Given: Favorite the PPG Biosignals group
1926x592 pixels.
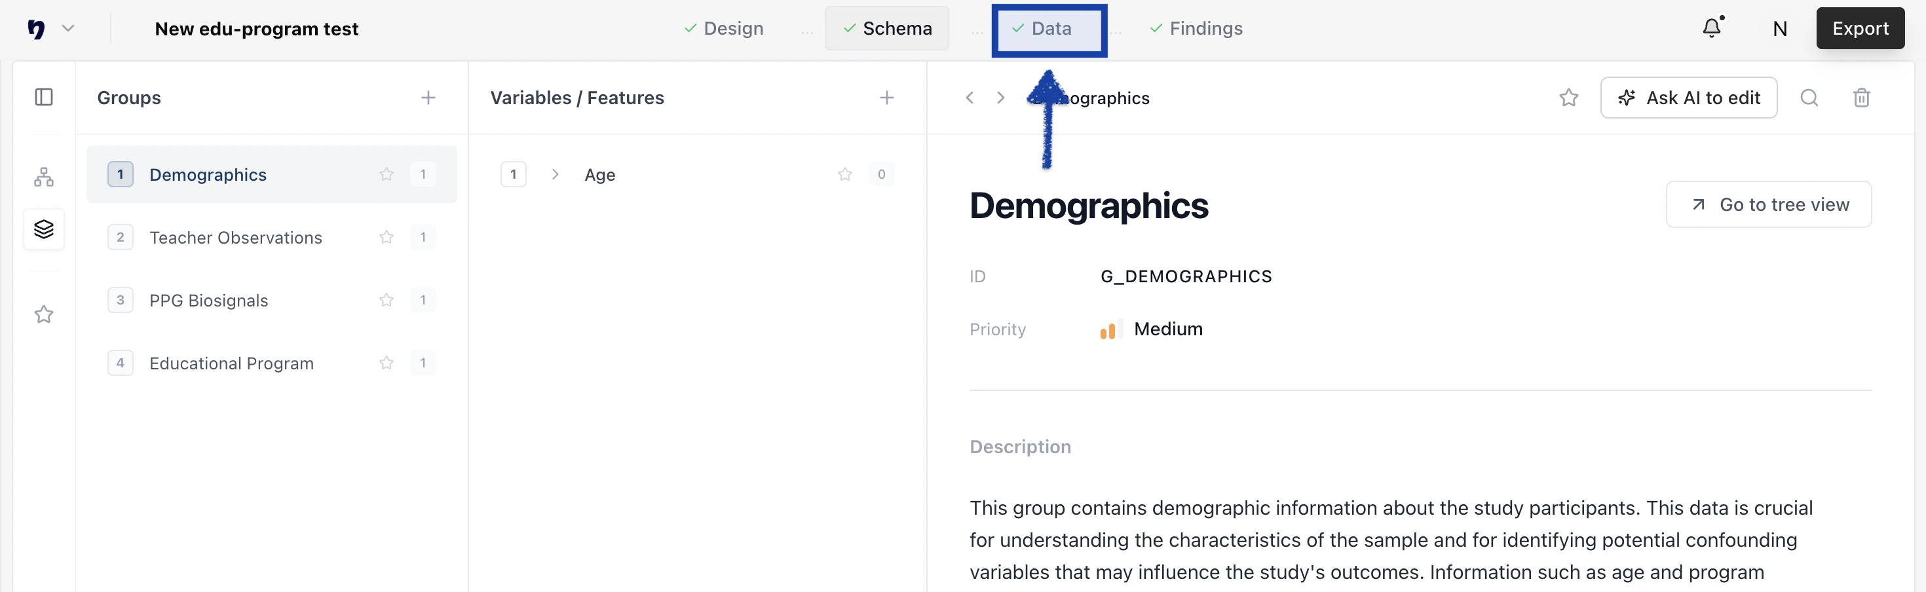Looking at the screenshot, I should point(386,301).
